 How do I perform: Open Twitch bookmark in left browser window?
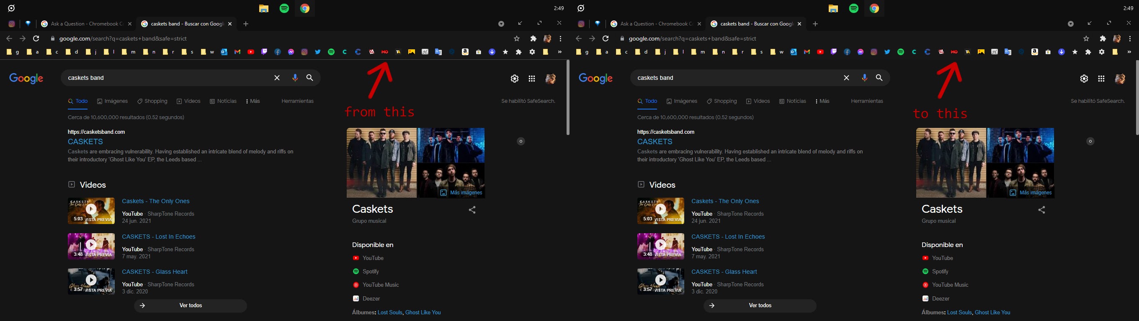[264, 52]
